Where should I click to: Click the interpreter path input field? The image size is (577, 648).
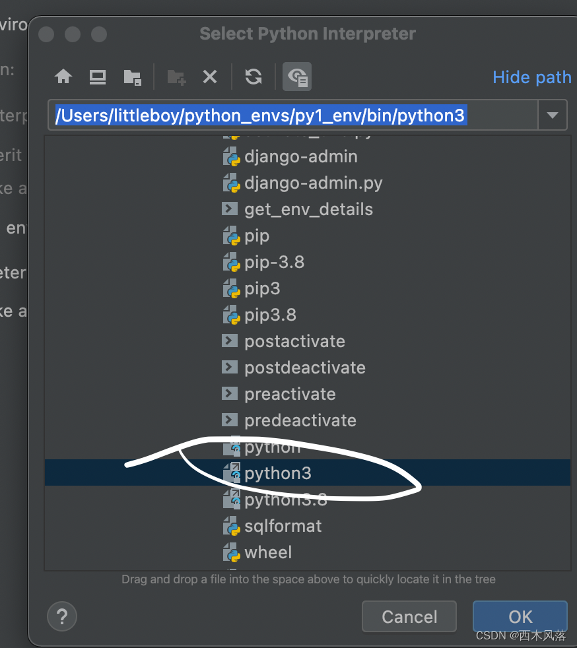tap(290, 114)
